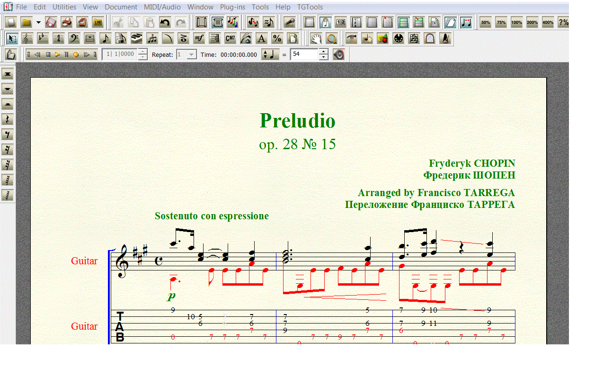Click the custom zoom ?% button
The height and width of the screenshot is (387, 603).
(x=563, y=22)
